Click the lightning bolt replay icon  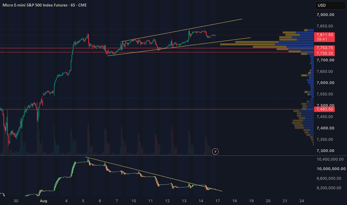[x=215, y=152]
